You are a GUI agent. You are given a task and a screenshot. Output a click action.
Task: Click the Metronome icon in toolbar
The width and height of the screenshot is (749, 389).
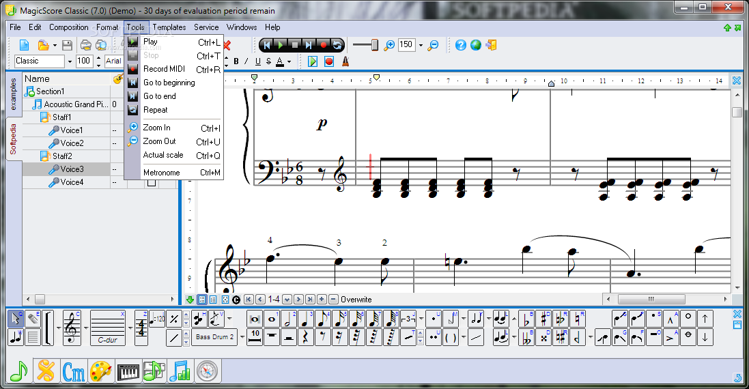pyautogui.click(x=345, y=61)
